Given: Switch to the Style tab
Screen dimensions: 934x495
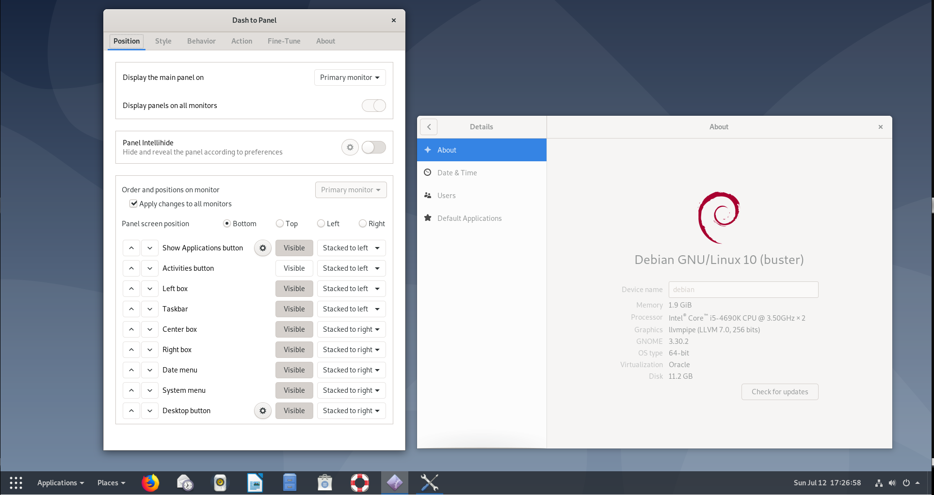Looking at the screenshot, I should (163, 41).
